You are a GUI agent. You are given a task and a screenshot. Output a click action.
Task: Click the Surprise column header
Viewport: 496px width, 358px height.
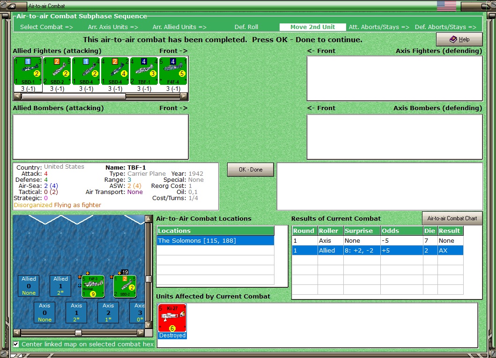pos(362,231)
